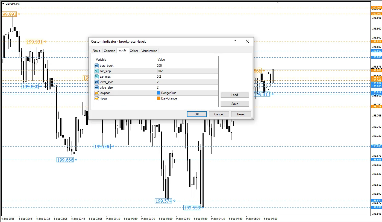Click the 200.007 price axis tag
Screen dimensions: 382x222
[377, 8]
